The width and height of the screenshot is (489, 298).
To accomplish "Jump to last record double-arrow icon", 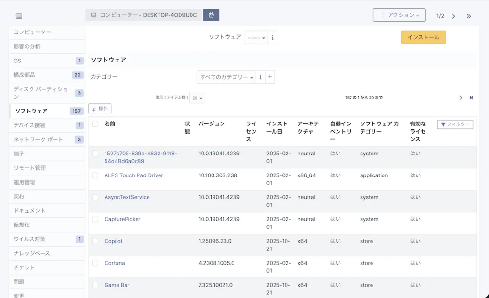I will tap(469, 16).
